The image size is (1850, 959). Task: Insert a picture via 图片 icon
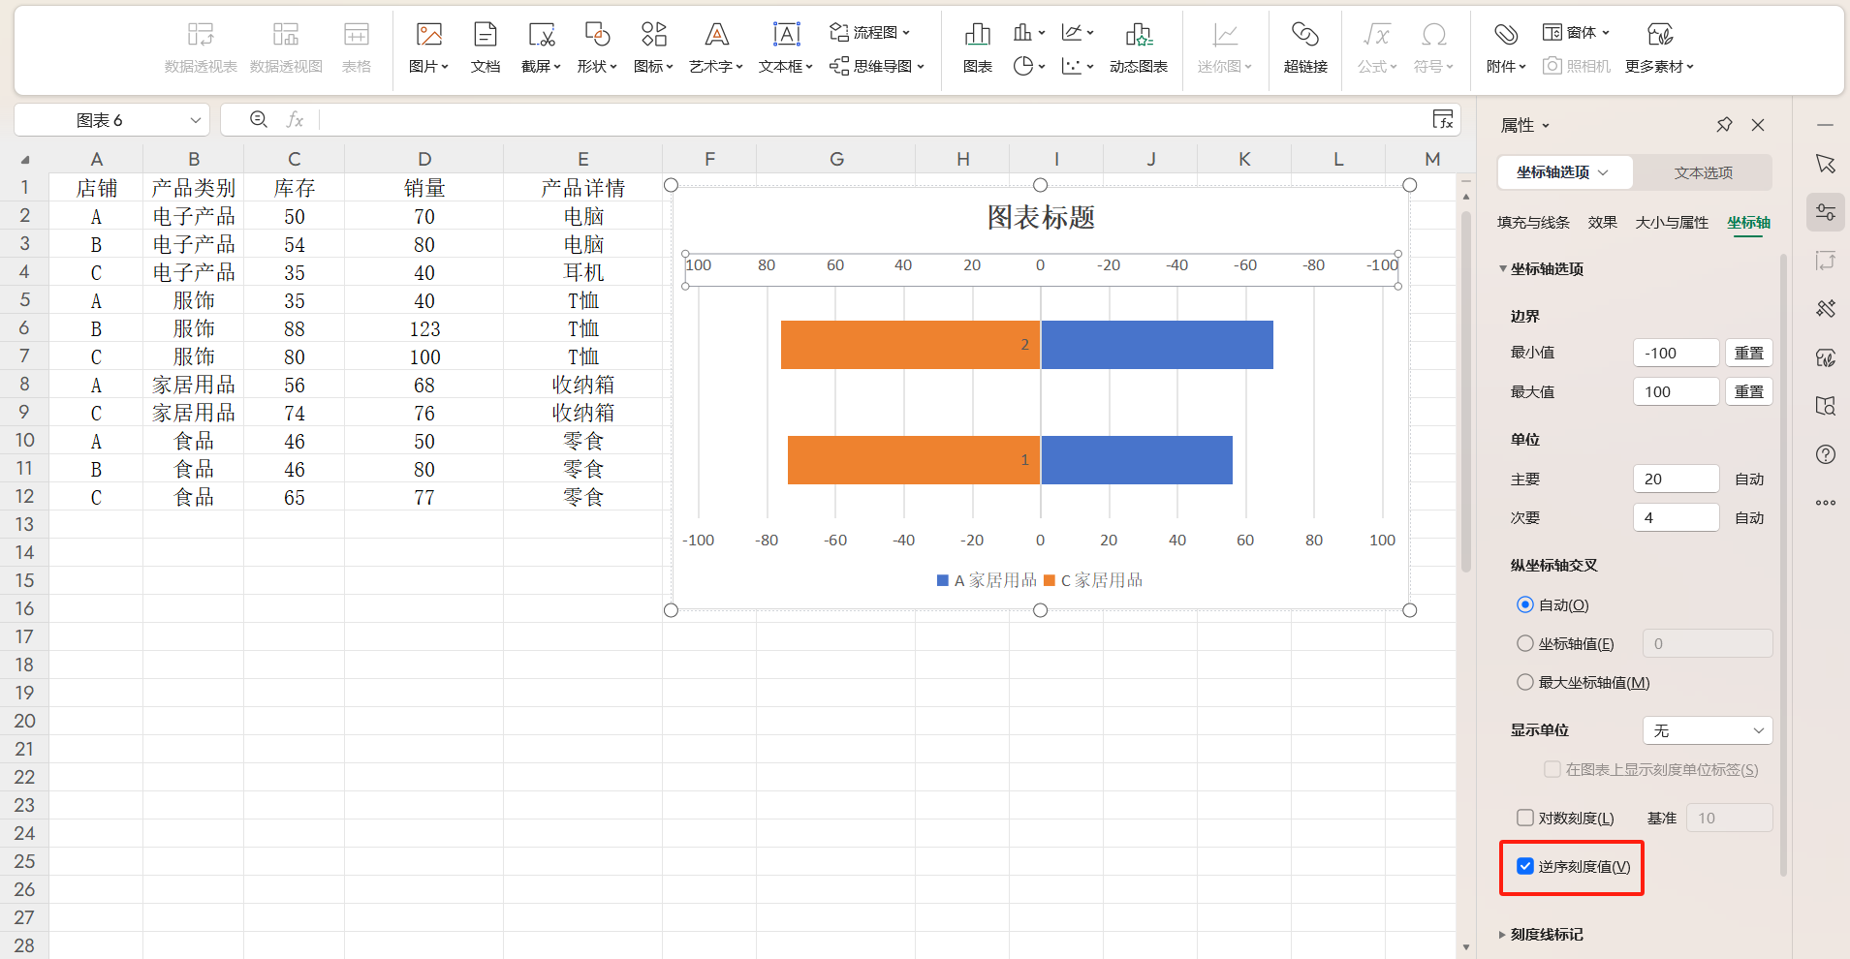click(x=428, y=36)
